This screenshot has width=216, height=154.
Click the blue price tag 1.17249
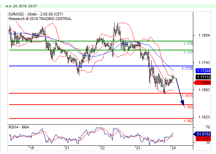(203, 71)
